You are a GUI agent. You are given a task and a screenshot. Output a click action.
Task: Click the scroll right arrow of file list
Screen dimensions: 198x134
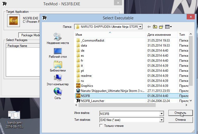(186, 105)
